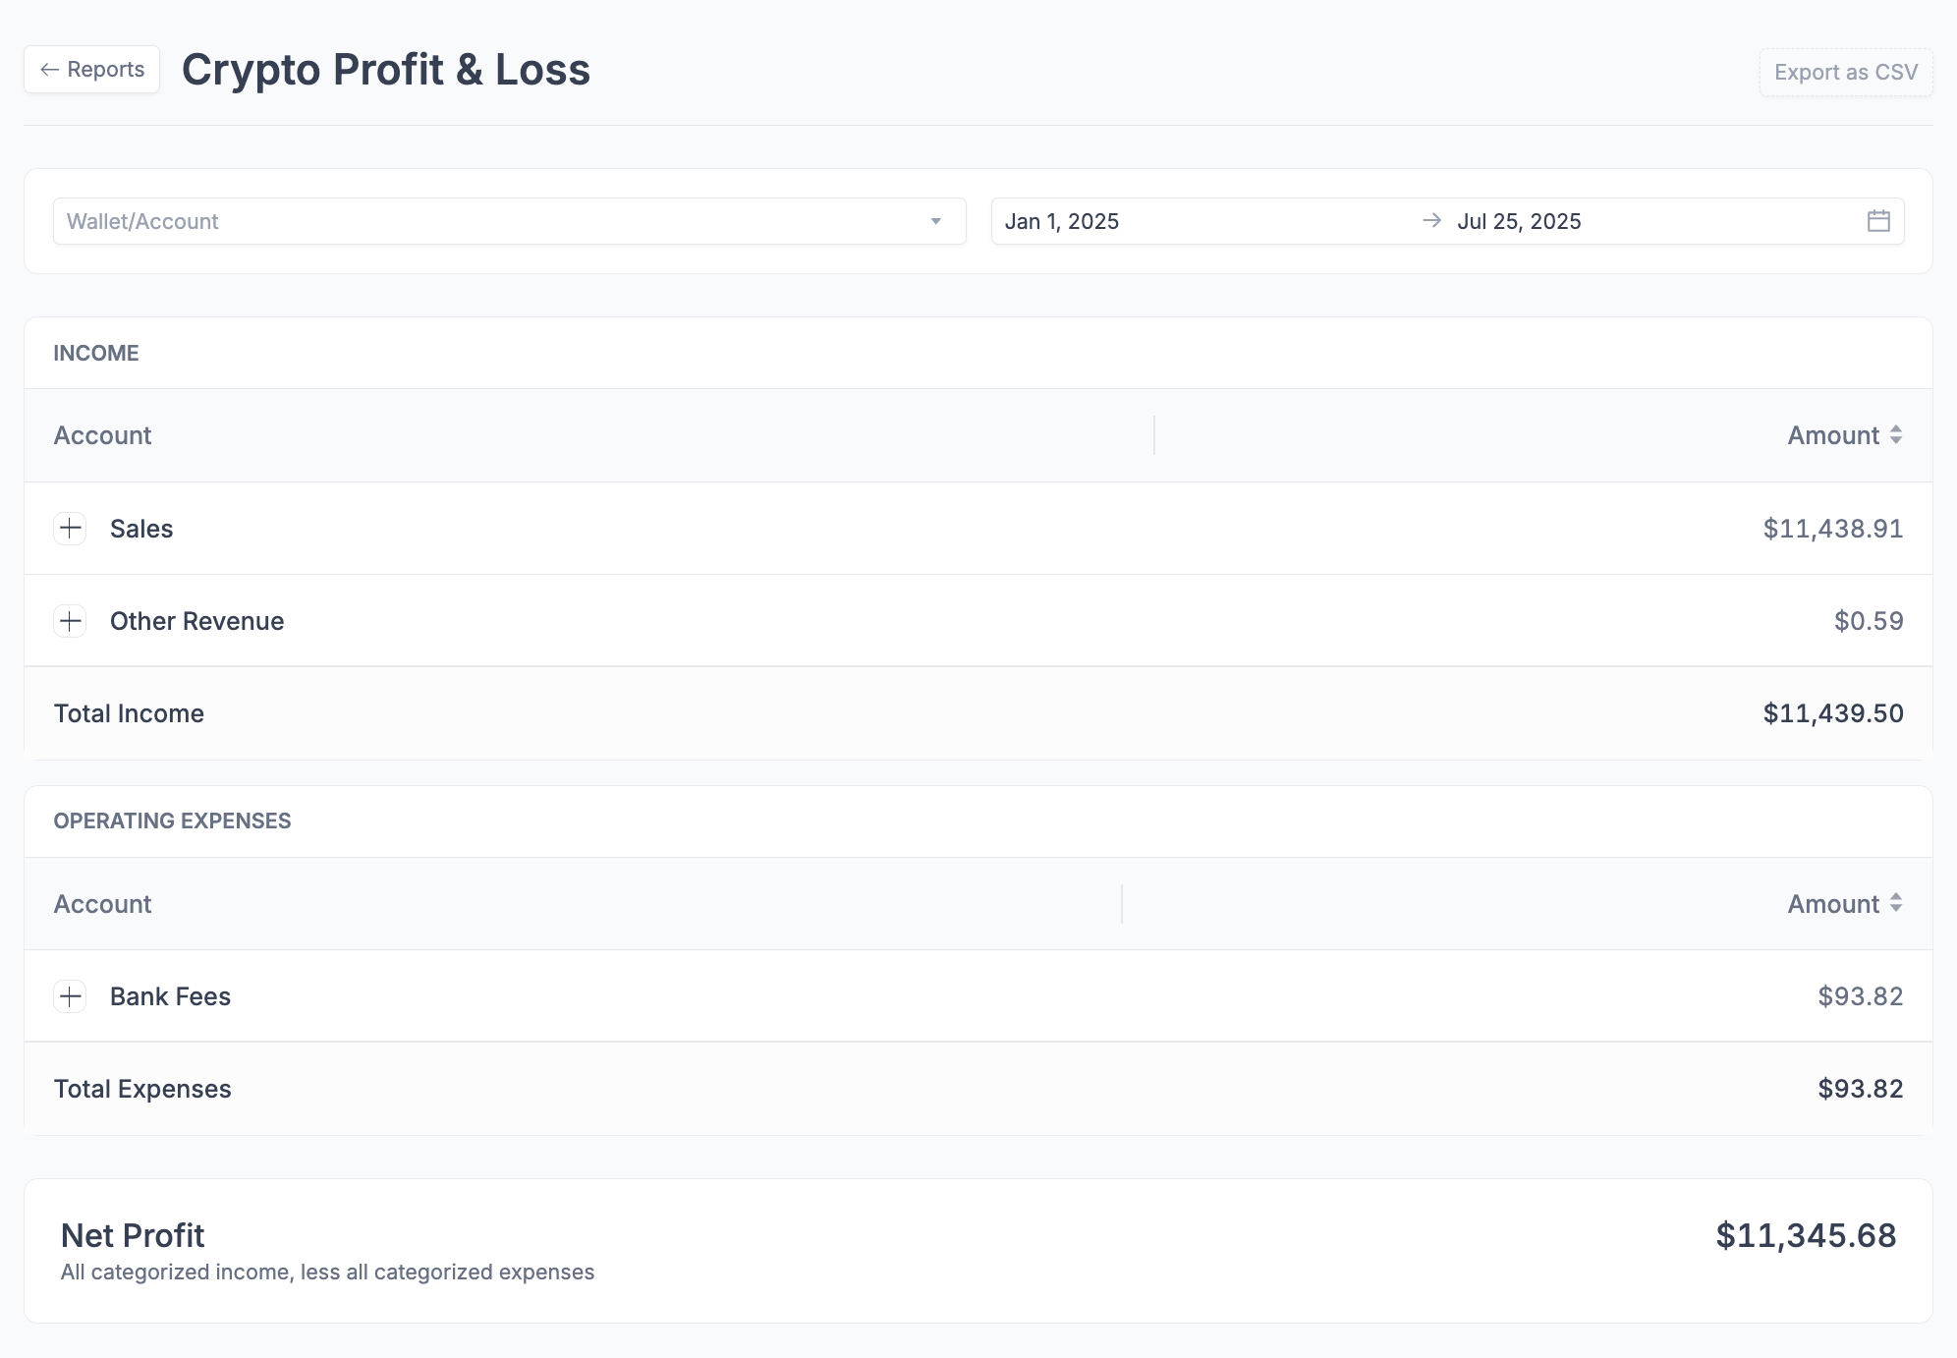The height and width of the screenshot is (1358, 1957).
Task: Click the Net Profit amount $11,345.68
Action: (x=1805, y=1235)
